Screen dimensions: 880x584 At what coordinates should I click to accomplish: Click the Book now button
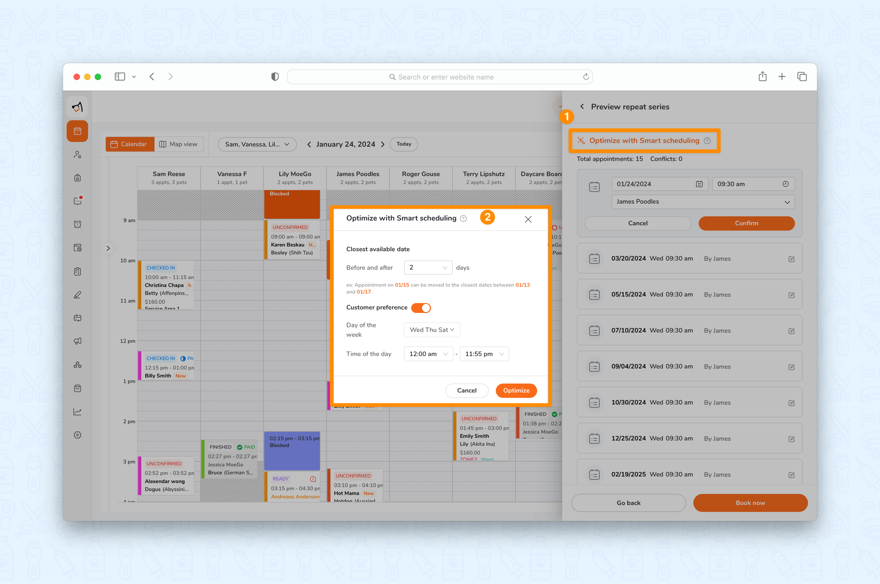pyautogui.click(x=750, y=503)
